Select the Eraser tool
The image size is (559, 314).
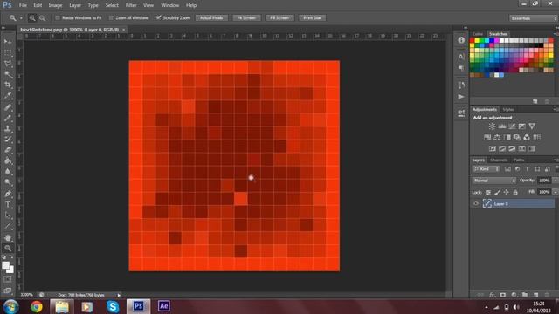point(8,150)
